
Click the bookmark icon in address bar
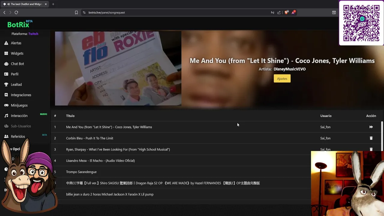[x=76, y=13]
